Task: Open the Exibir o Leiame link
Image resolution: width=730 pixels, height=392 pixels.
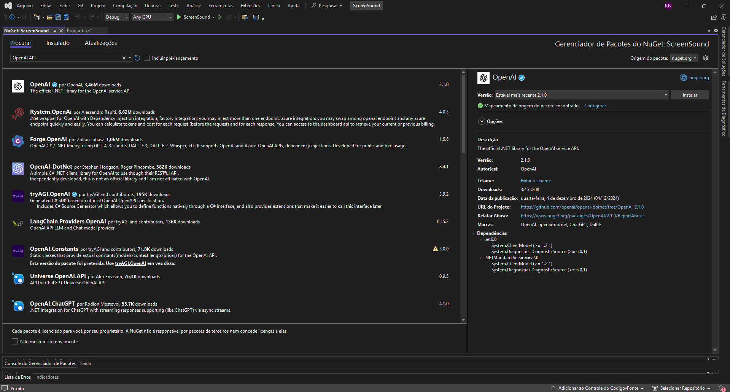Action: (536, 181)
